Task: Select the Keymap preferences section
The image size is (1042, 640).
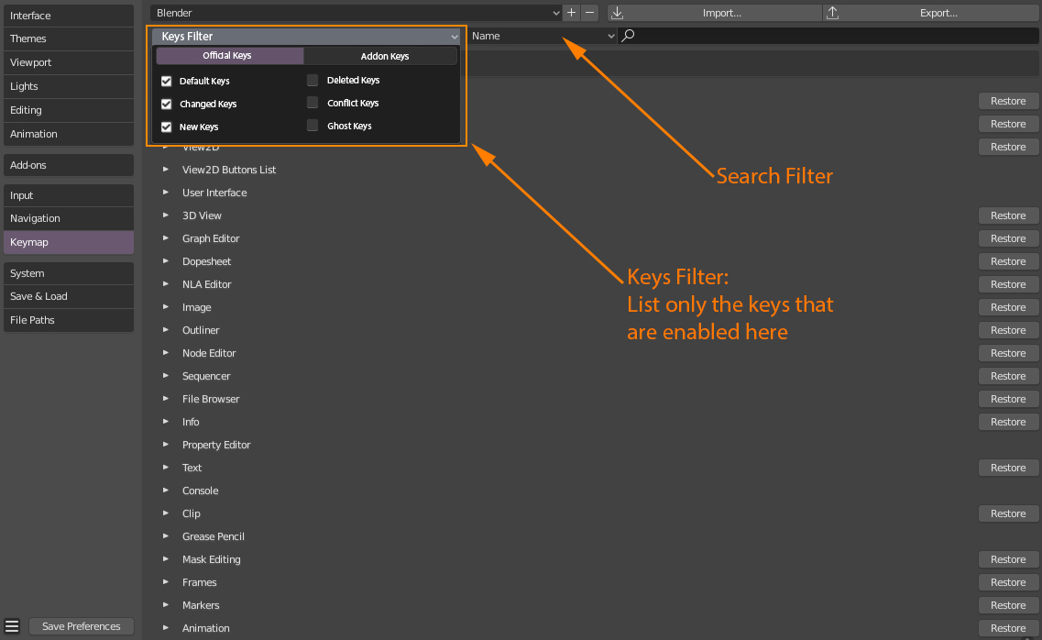Action: pyautogui.click(x=69, y=242)
